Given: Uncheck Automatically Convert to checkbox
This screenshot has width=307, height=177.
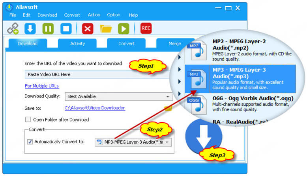Looking at the screenshot, I should (x=30, y=142).
